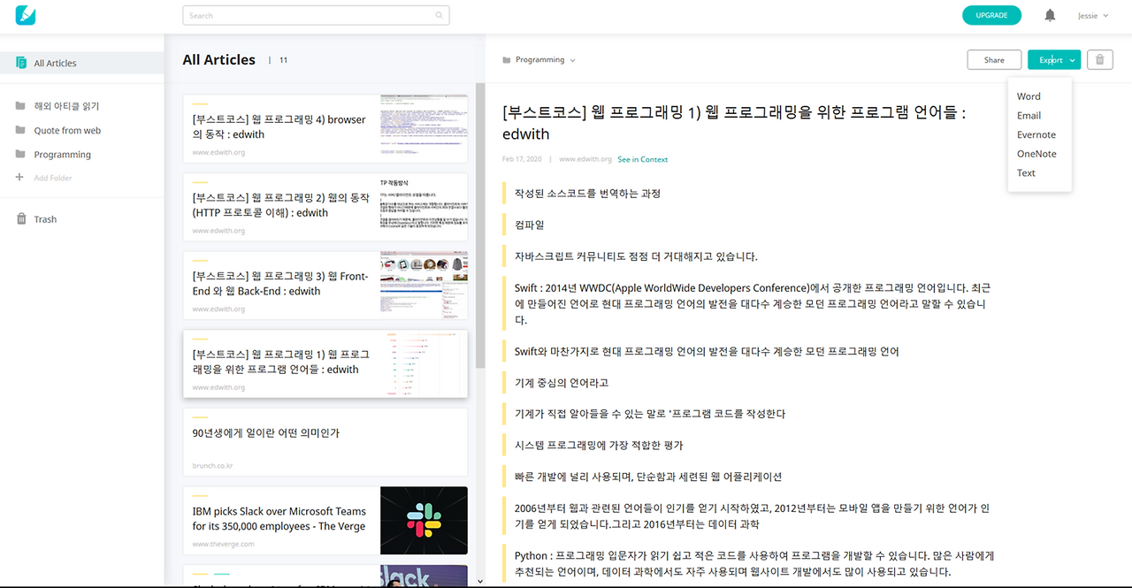
Task: Click selected article card 웹 프로그래밍 1)
Action: click(x=325, y=363)
